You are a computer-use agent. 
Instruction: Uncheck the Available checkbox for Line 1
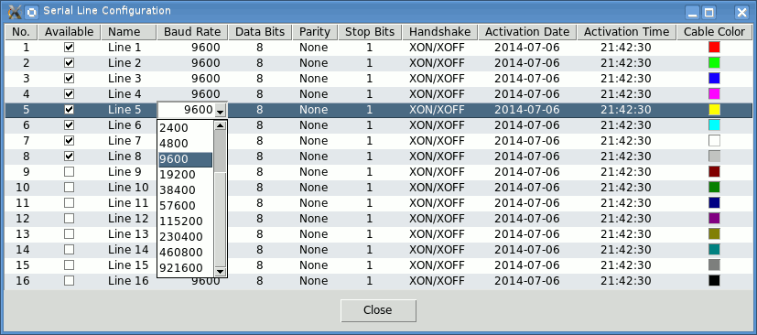pyautogui.click(x=70, y=48)
